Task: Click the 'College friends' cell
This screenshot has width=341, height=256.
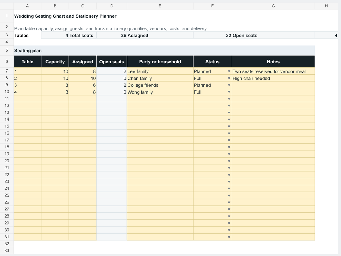Action: pyautogui.click(x=160, y=85)
